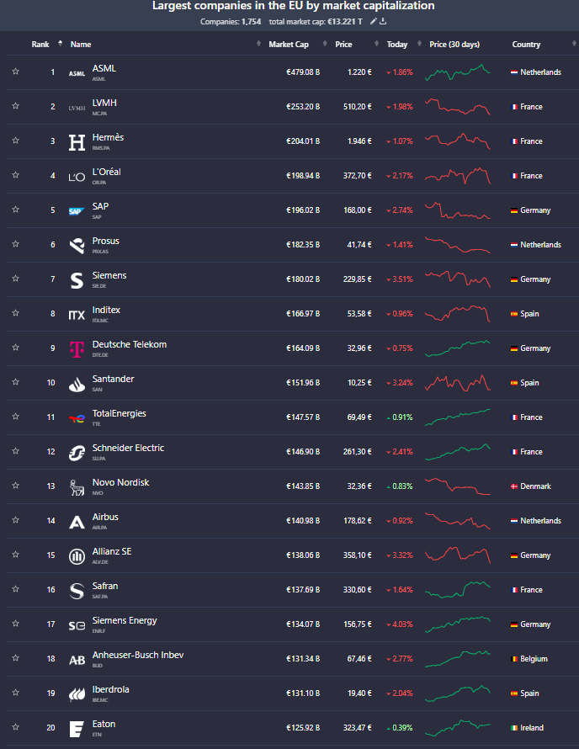579x749 pixels.
Task: Click Siemens' daily change 3.51%
Action: (x=400, y=279)
